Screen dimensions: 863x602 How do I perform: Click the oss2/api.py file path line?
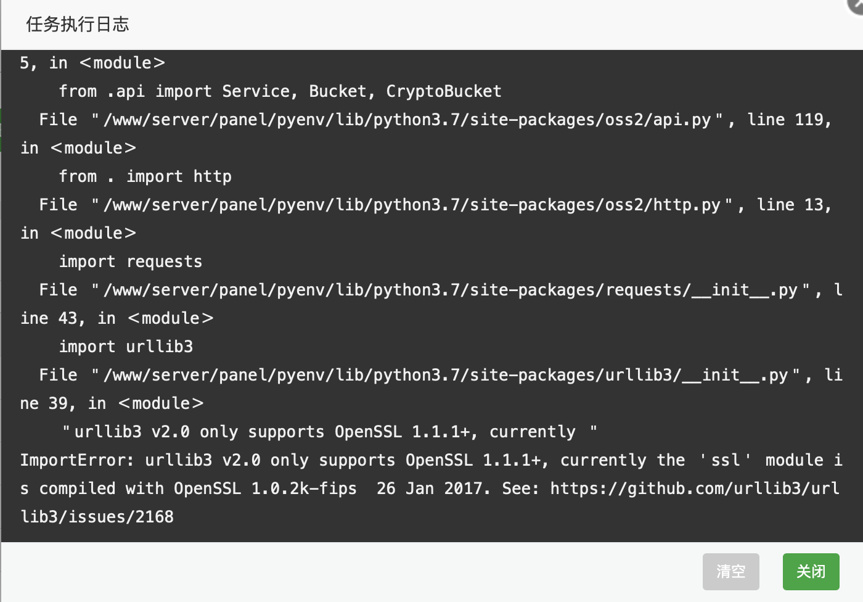point(435,120)
